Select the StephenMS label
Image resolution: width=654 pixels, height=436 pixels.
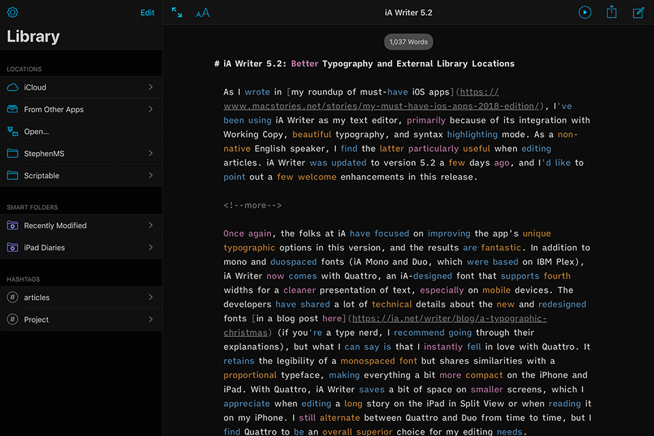click(44, 153)
